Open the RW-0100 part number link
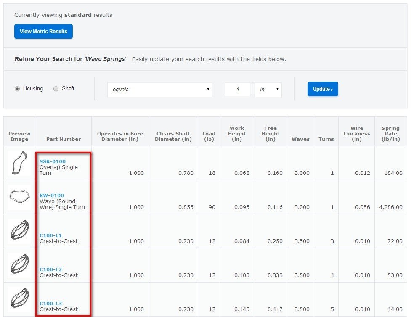This screenshot has height=317, width=411. click(x=52, y=195)
